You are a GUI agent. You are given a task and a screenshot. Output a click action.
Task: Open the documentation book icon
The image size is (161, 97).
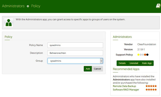[x=158, y=6]
